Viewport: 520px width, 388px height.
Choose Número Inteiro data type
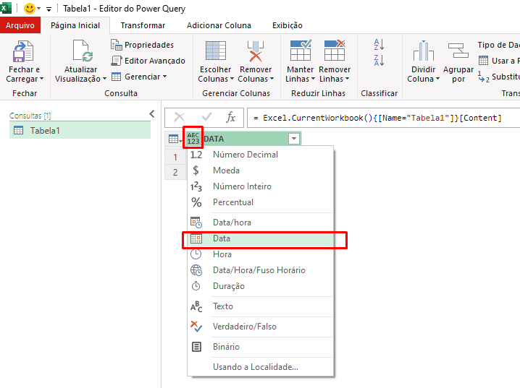260,186
